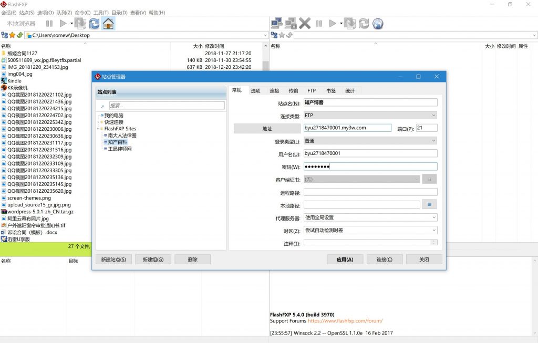This screenshot has width=538, height=343.
Task: Click the remote pane pause icon
Action: 319,24
